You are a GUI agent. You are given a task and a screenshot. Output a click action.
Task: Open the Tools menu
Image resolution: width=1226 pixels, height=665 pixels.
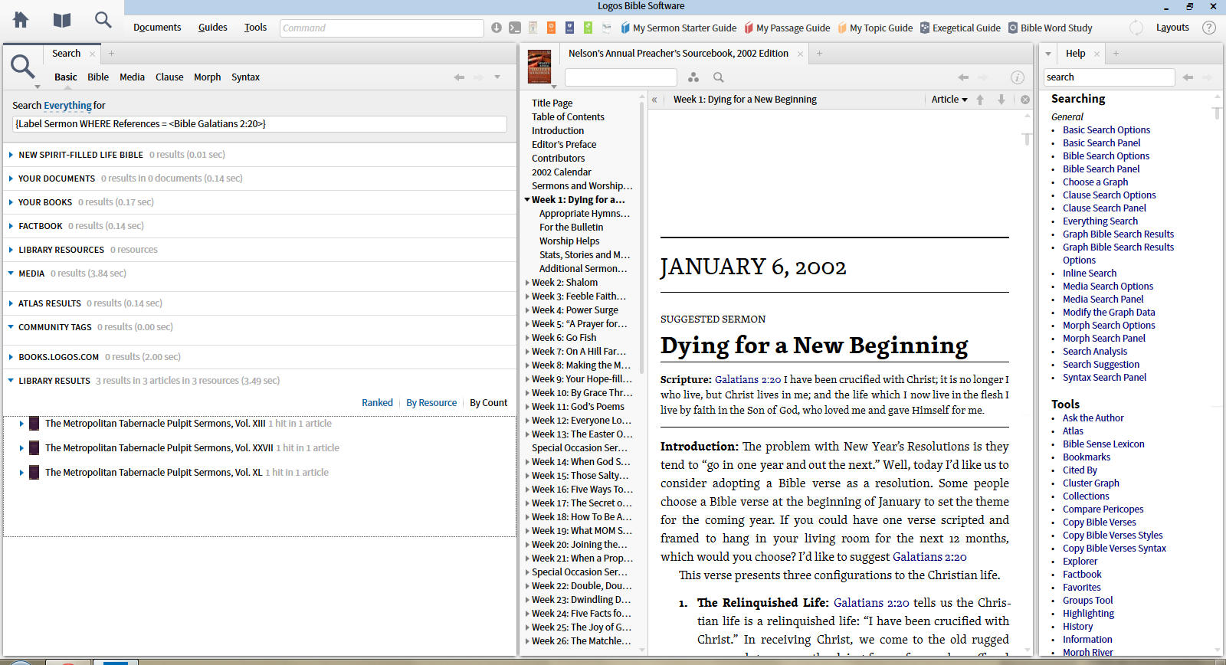tap(255, 28)
